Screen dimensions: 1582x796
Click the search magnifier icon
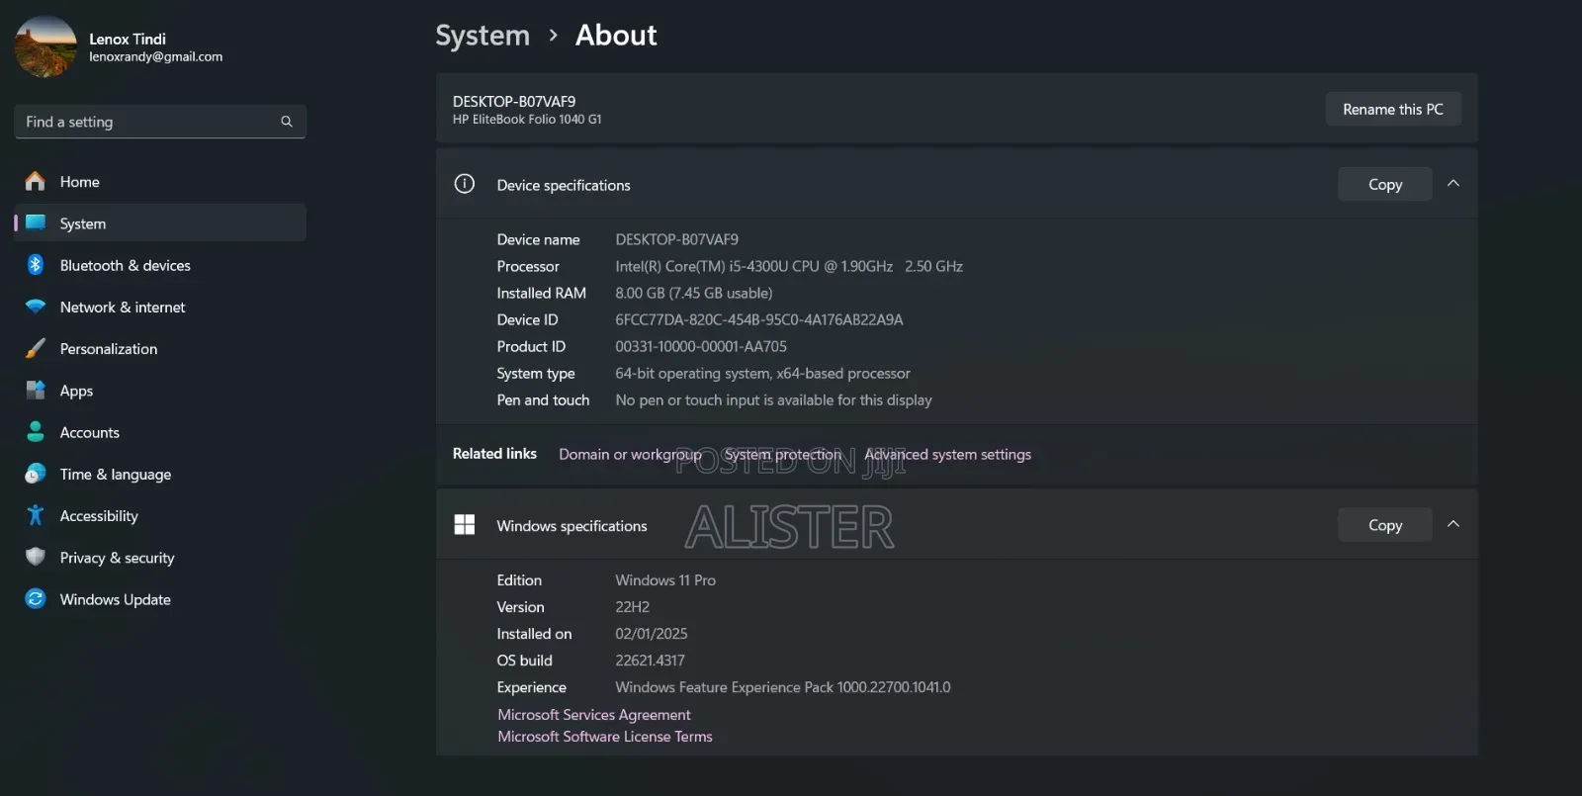point(287,122)
